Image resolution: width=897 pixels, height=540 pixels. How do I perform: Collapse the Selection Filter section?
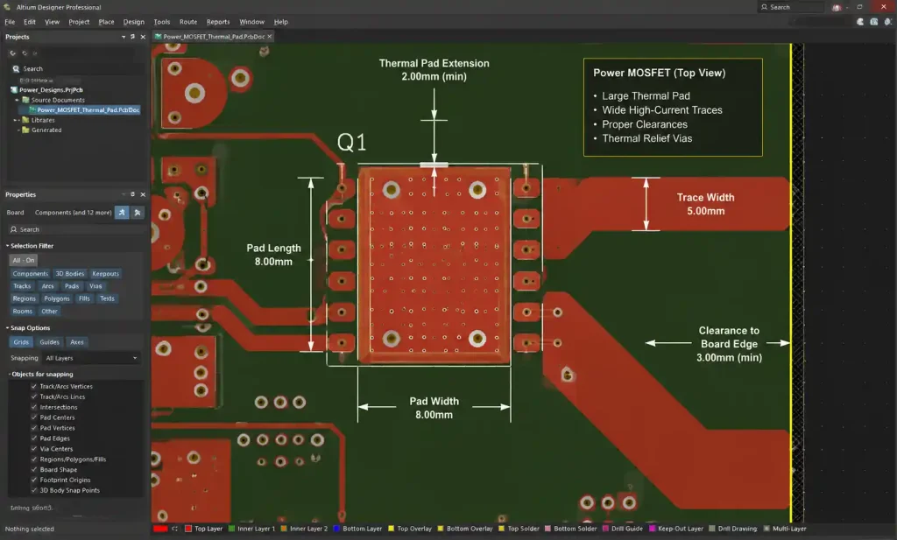point(7,246)
